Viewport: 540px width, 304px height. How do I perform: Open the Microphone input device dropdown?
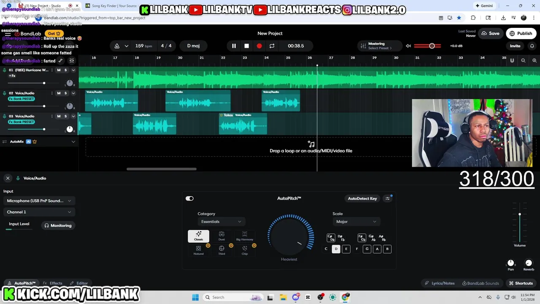click(39, 201)
